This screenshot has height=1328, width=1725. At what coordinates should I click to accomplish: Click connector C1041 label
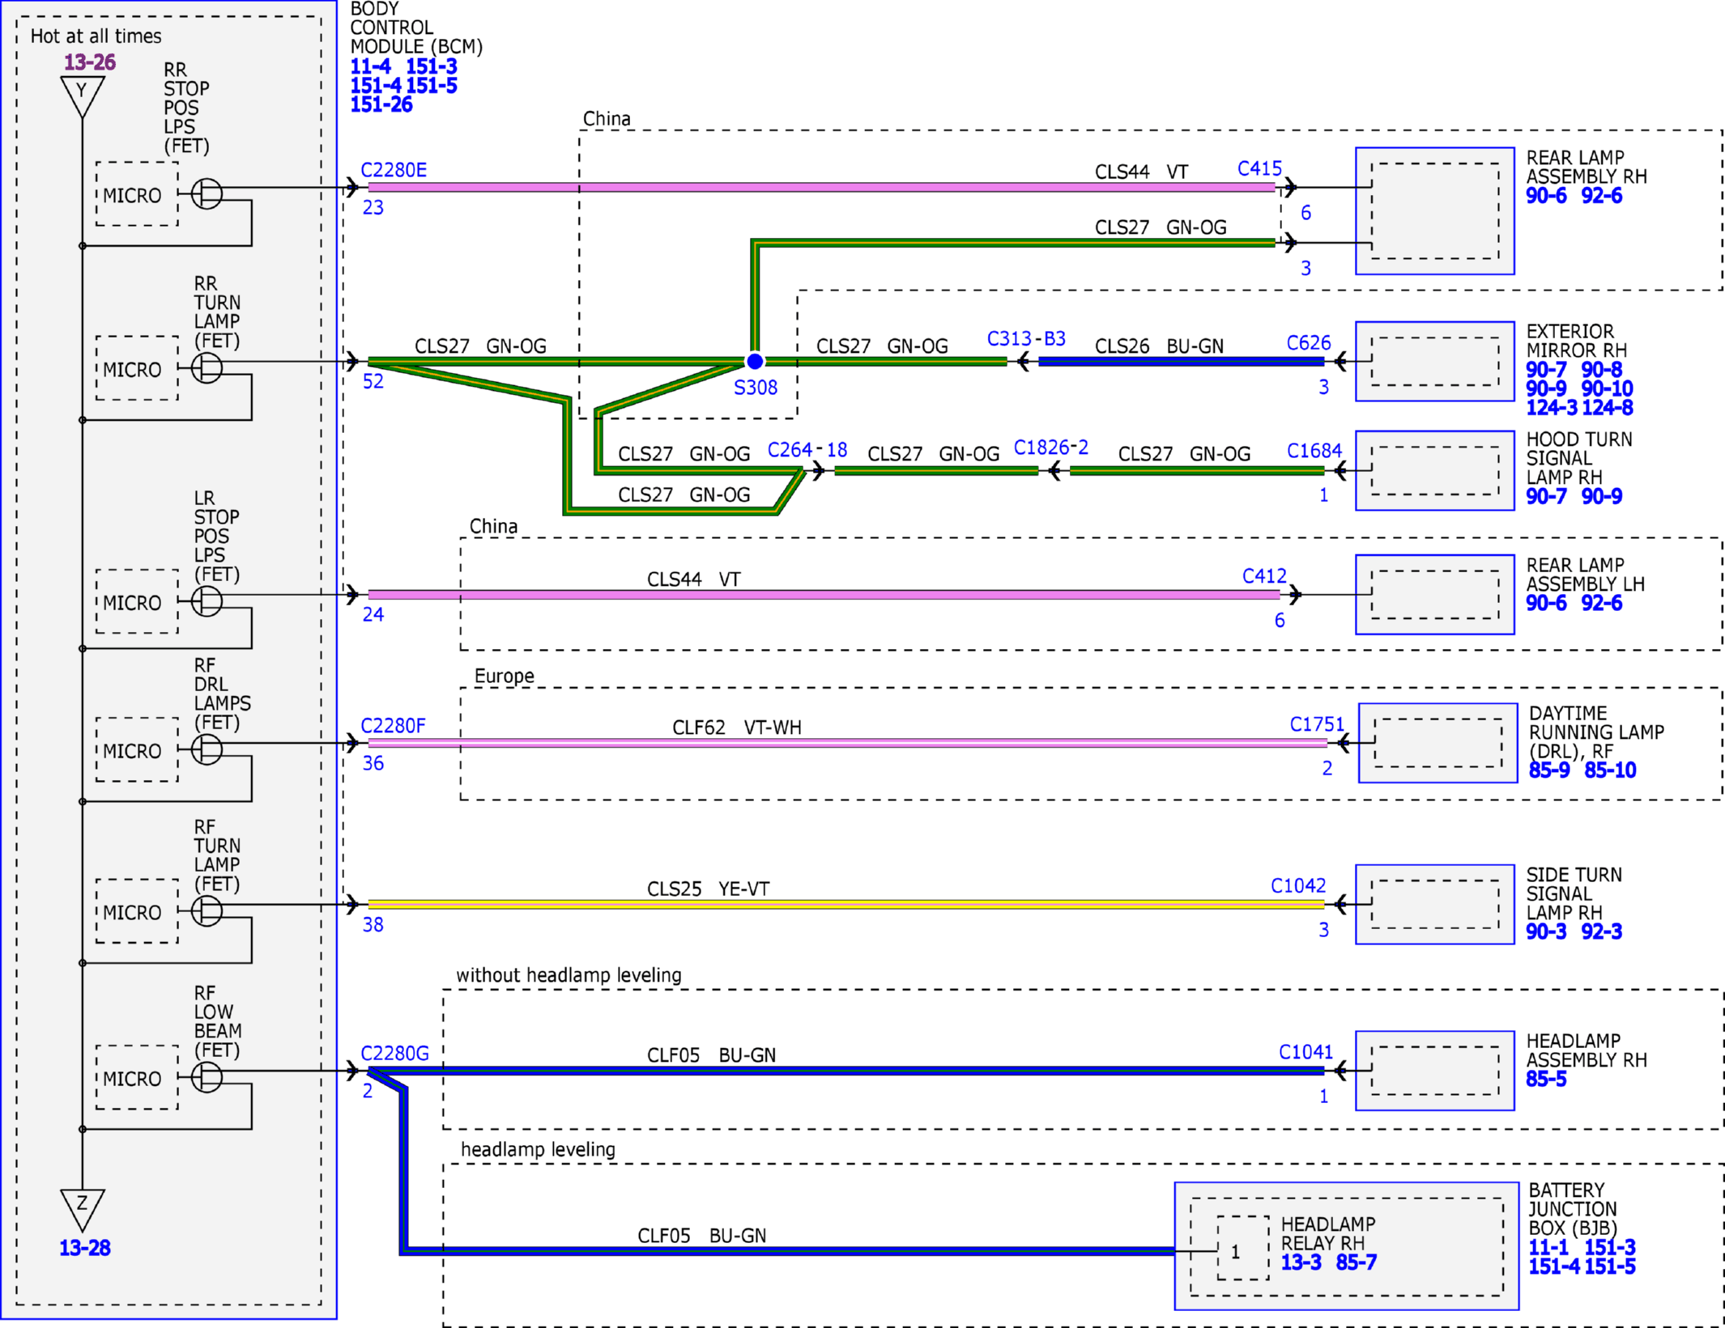(1305, 1052)
